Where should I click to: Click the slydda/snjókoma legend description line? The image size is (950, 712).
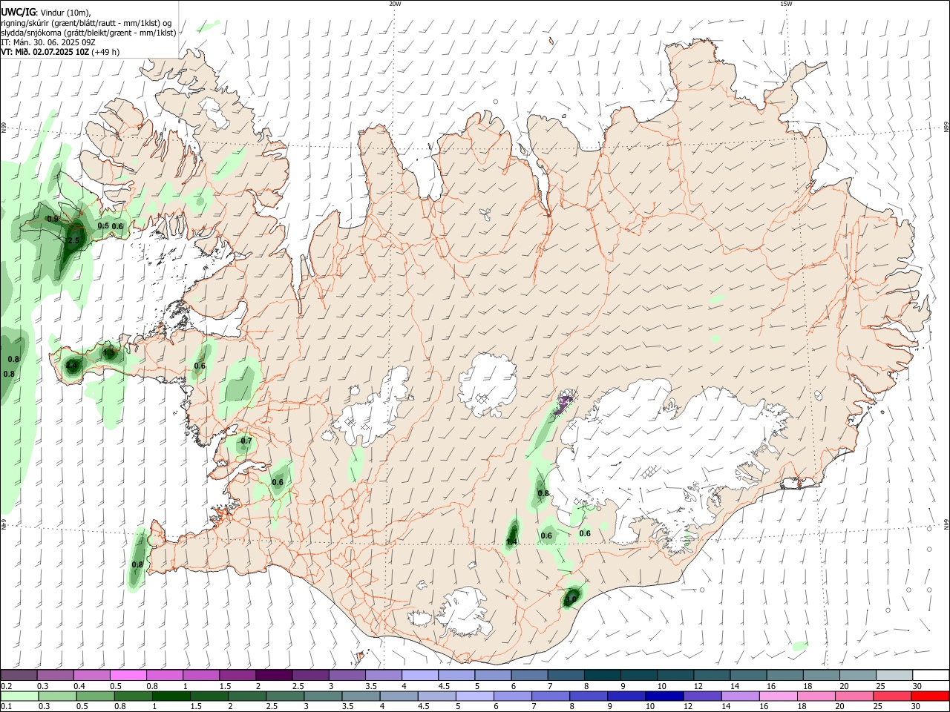click(x=88, y=33)
